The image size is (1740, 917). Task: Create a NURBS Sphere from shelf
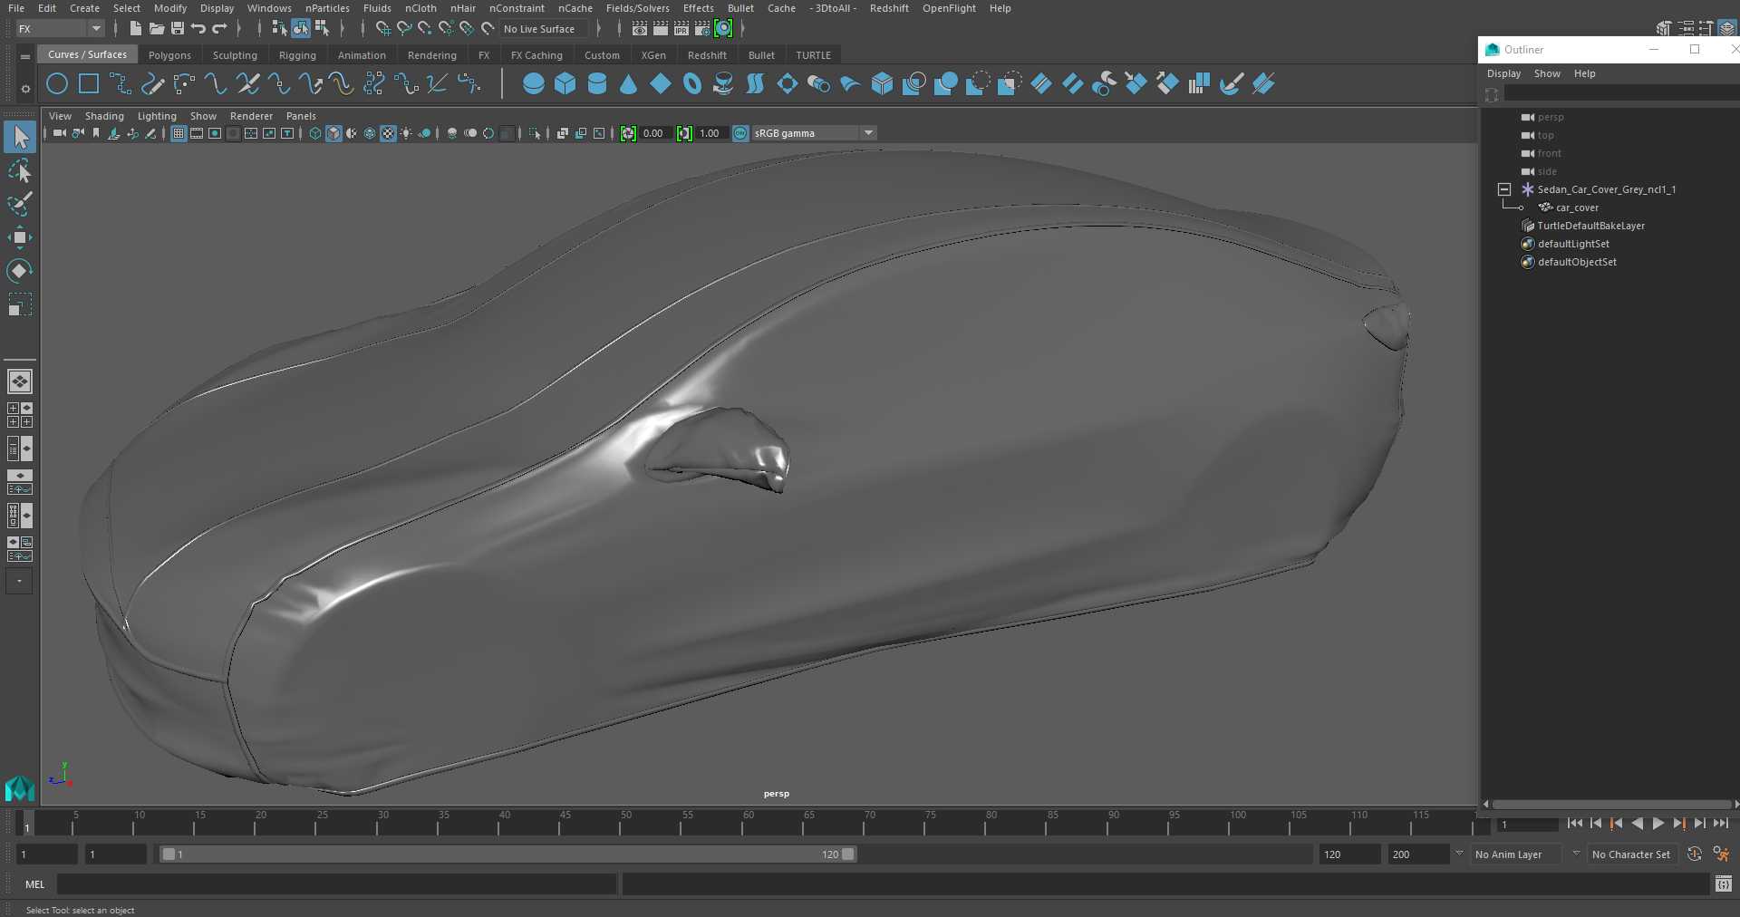534,84
